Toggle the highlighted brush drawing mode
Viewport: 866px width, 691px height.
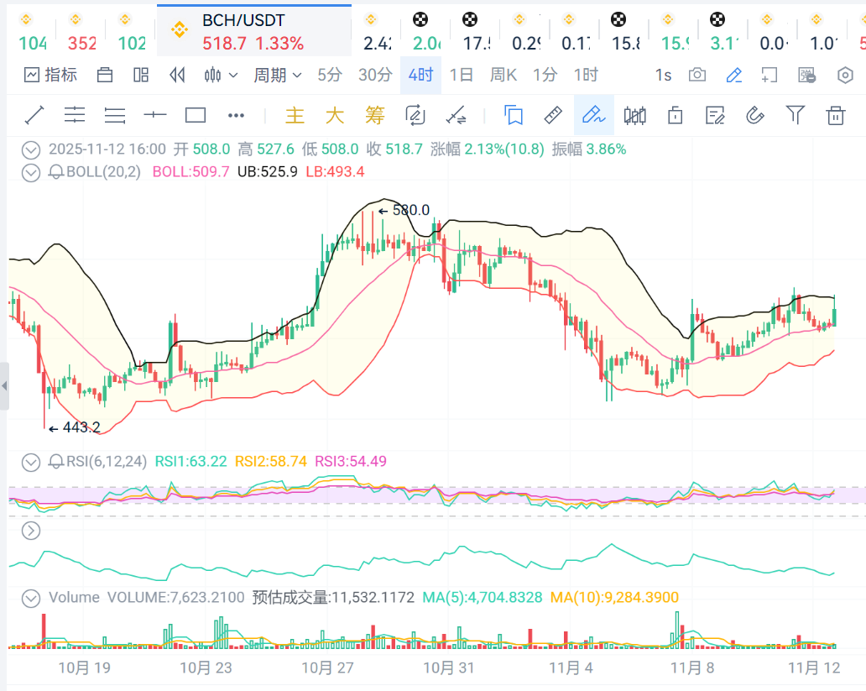tap(593, 115)
